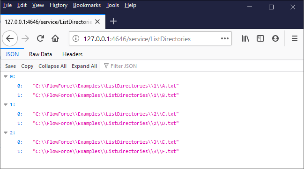Close the ListDirectories tab
The width and height of the screenshot is (304, 169).
[97, 22]
